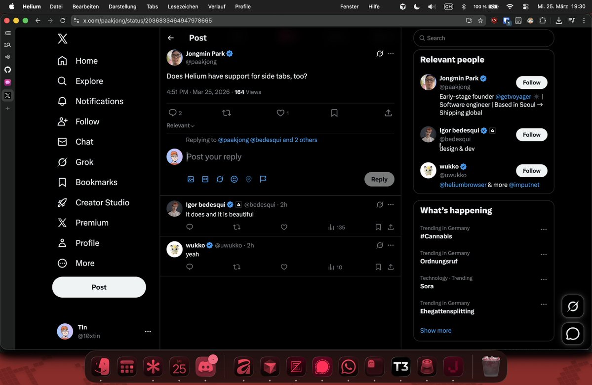The image size is (592, 385).
Task: Follow wukko in Relevant people
Action: pos(532,171)
